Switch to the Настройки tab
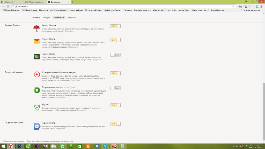 (72, 18)
